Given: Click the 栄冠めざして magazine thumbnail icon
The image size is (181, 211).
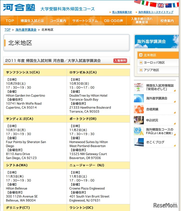Looking at the screenshot, I should click(139, 87).
